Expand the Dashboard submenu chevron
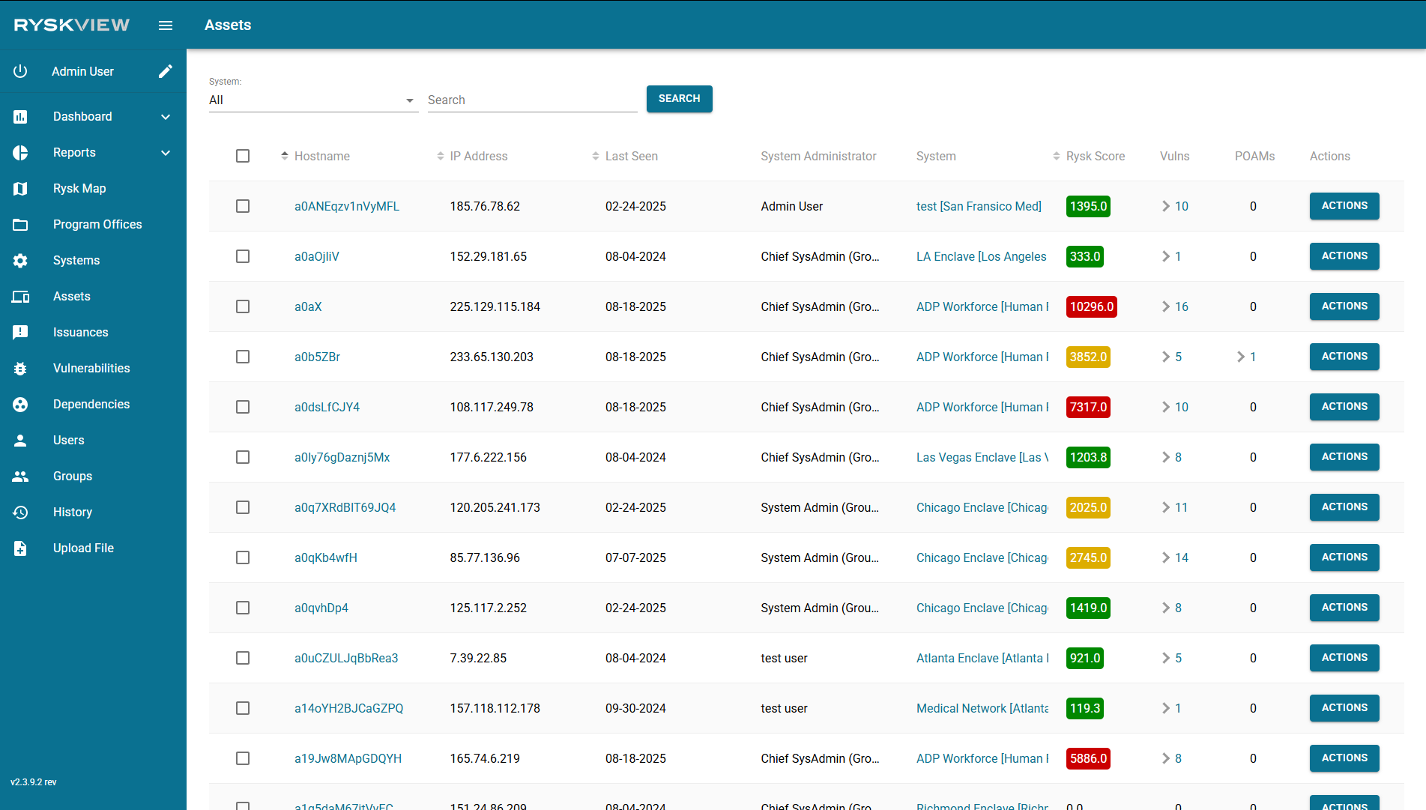Image resolution: width=1426 pixels, height=810 pixels. click(166, 117)
